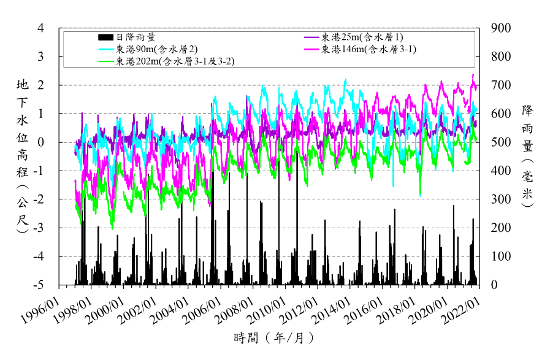542x354 pixels.
Task: Click the magenta line's highest peak at far right
Action: pos(473,75)
